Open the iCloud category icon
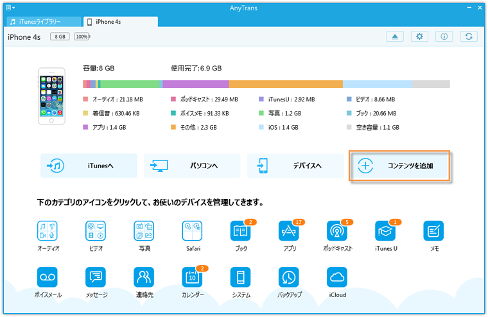This screenshot has width=488, height=317. (336, 277)
